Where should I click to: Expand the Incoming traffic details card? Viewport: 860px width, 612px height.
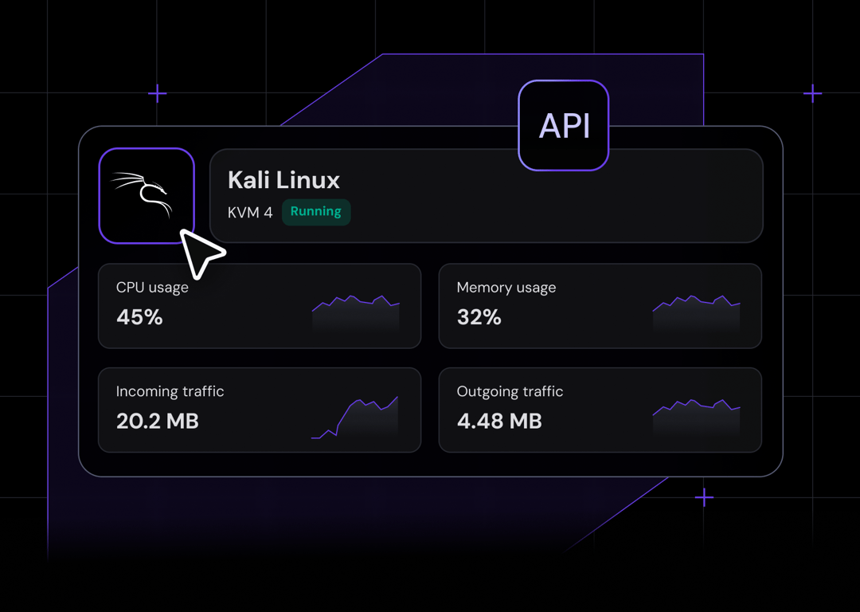260,410
